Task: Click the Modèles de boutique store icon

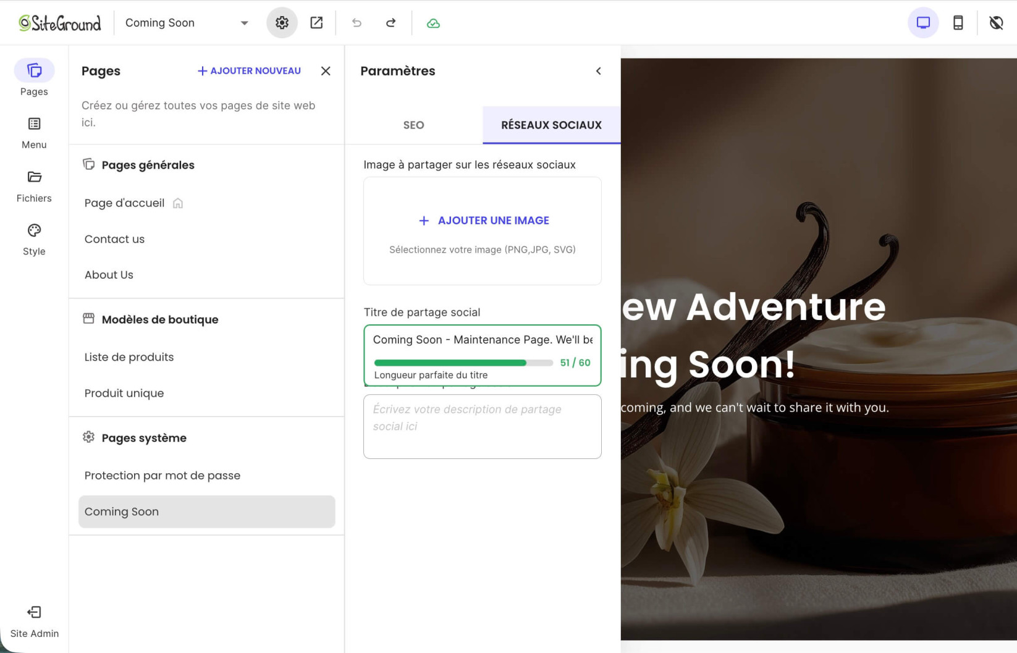Action: [89, 319]
